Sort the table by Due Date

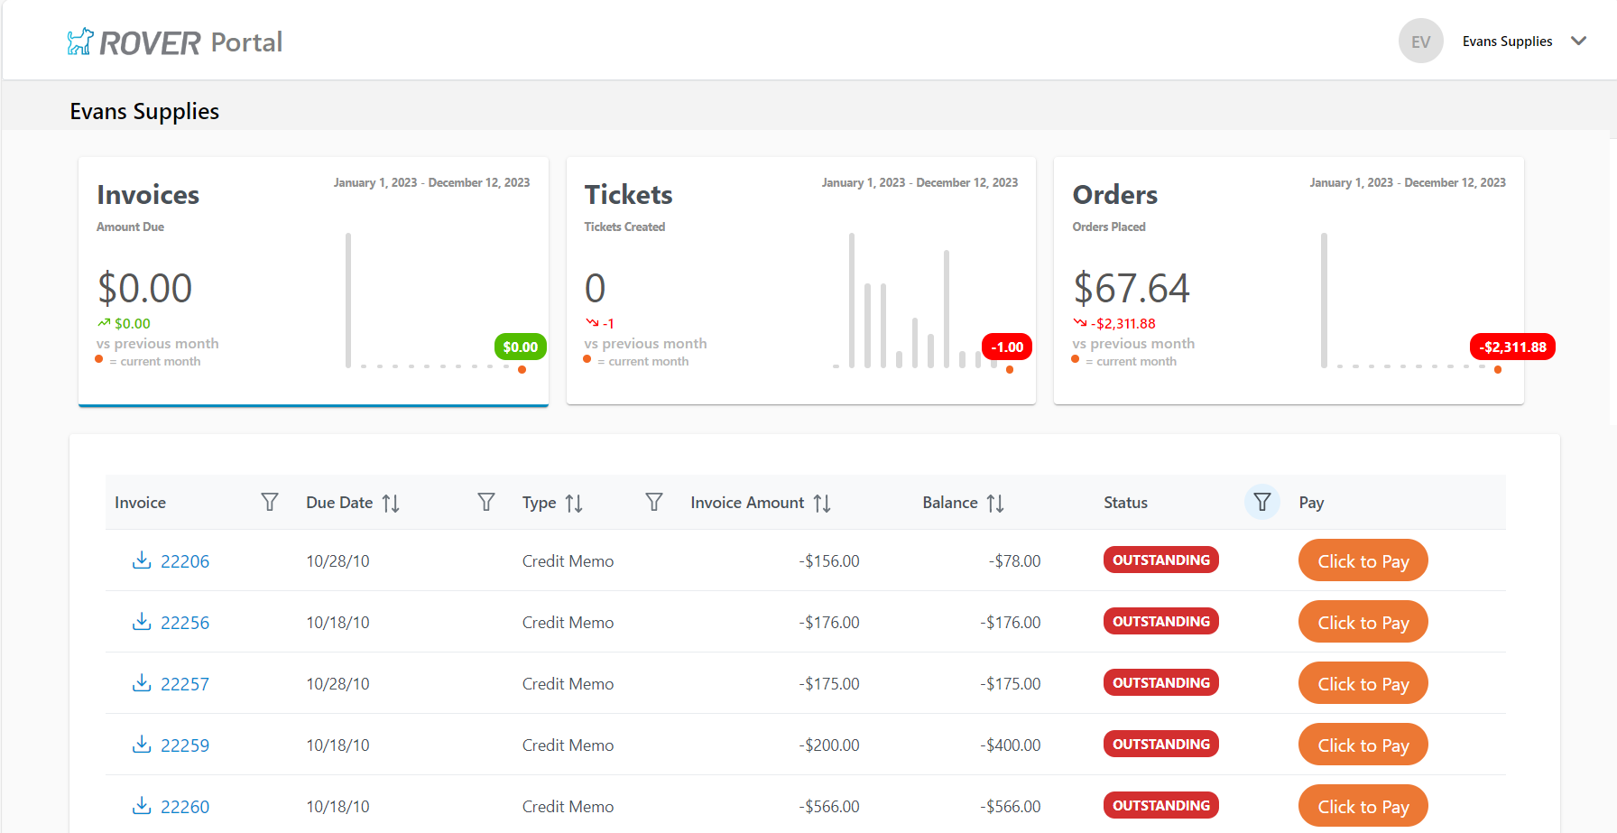click(391, 503)
